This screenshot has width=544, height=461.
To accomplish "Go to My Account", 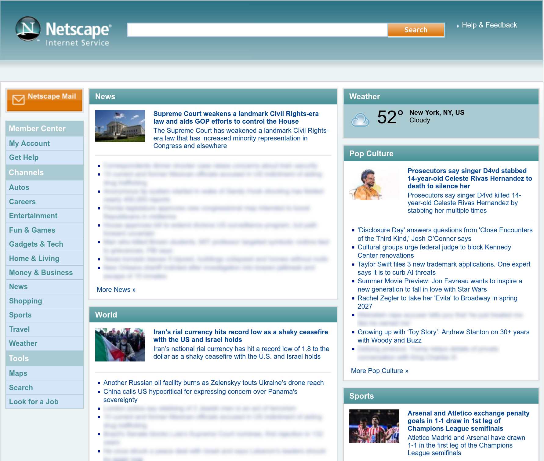I will point(29,143).
